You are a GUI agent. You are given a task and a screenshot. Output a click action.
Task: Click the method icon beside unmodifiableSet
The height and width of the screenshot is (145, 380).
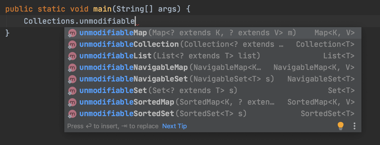(x=72, y=91)
